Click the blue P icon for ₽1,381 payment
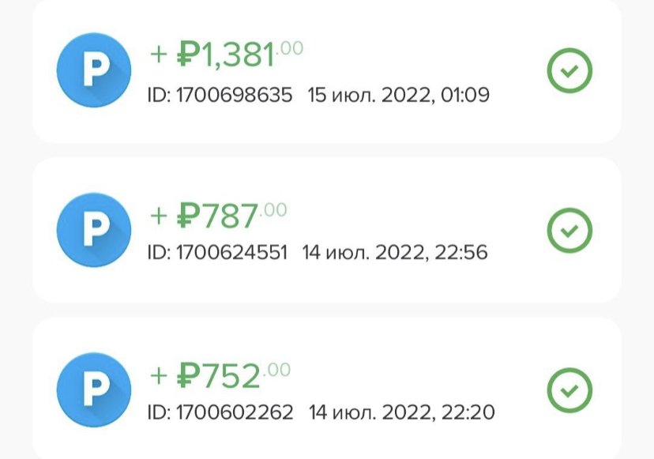This screenshot has height=459, width=654. 94,70
